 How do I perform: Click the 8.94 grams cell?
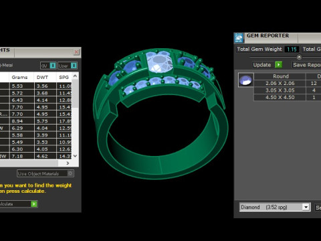click(x=21, y=121)
